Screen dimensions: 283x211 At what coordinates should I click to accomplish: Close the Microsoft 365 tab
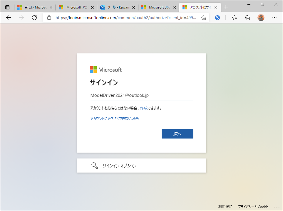pyautogui.click(x=175, y=7)
